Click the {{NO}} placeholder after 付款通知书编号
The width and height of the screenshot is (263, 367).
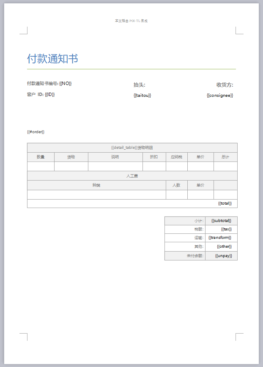click(x=66, y=83)
